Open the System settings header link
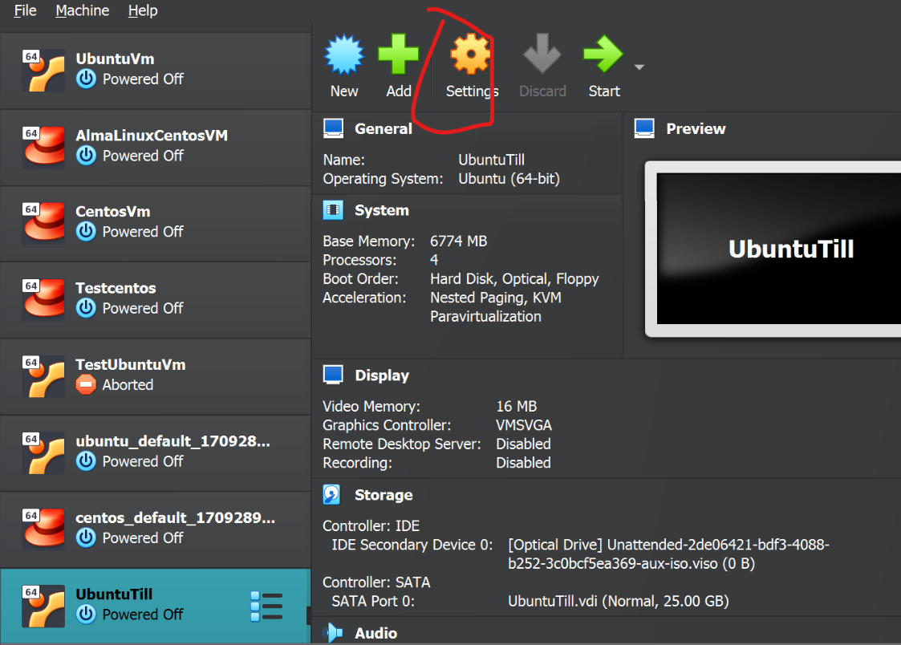The width and height of the screenshot is (901, 645). (x=382, y=210)
